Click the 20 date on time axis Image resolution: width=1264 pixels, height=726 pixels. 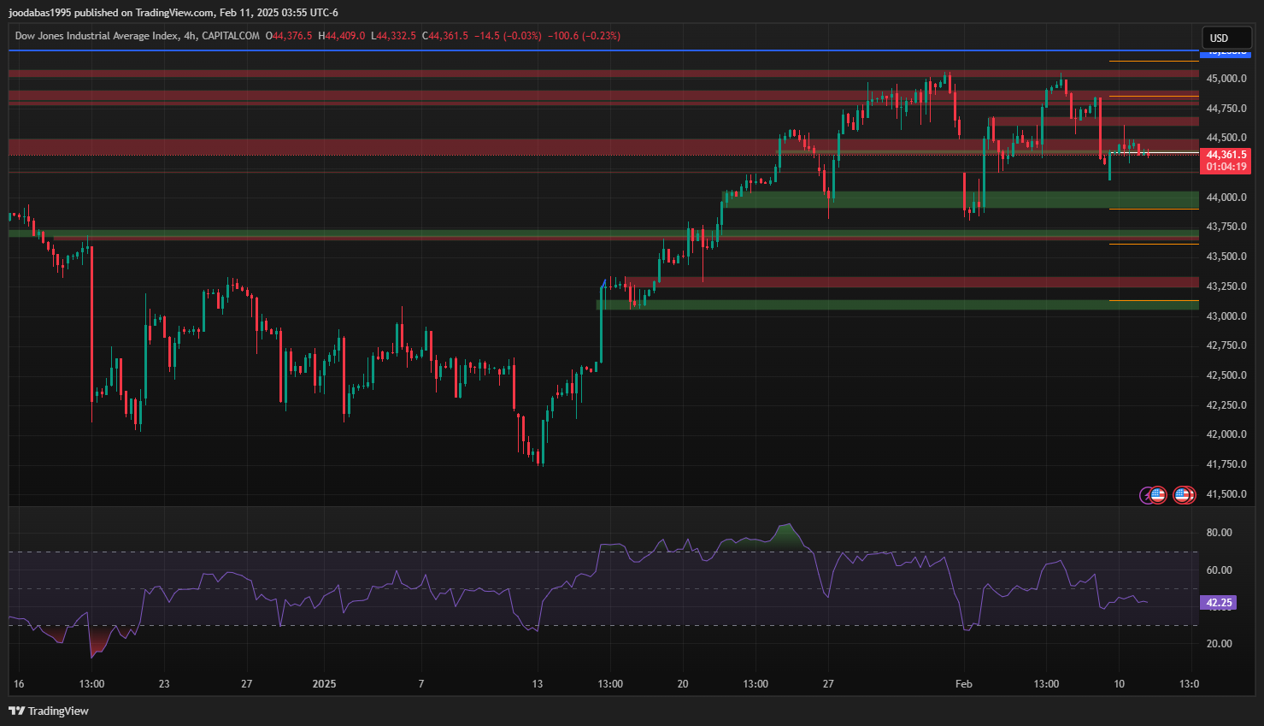682,684
